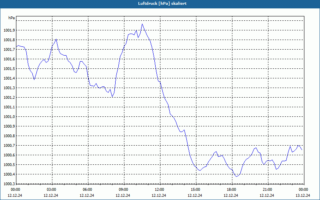The width and height of the screenshot is (320, 200).
Task: Click the 12:00 time label
Action: (x=159, y=190)
